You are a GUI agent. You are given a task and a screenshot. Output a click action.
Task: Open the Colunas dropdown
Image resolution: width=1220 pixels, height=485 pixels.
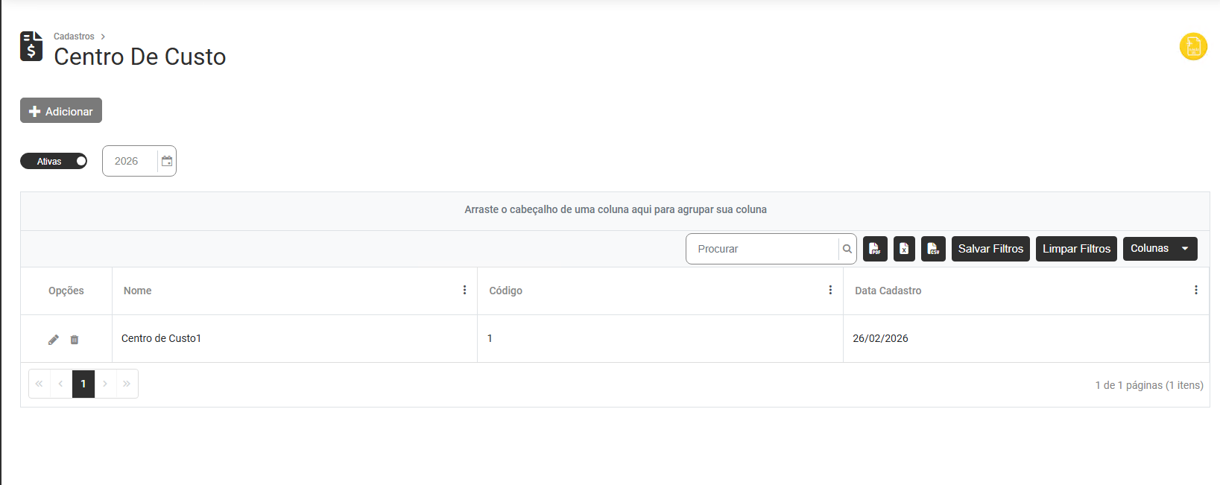click(x=1160, y=249)
